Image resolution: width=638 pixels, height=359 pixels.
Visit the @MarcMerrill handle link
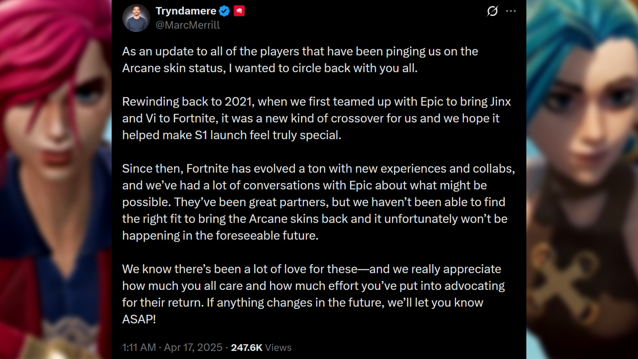(x=188, y=25)
